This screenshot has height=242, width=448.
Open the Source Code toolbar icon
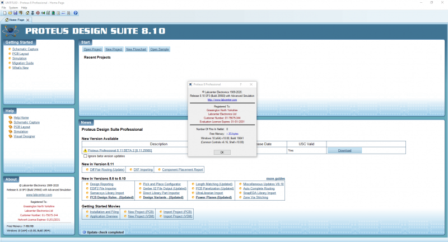[x=63, y=13]
